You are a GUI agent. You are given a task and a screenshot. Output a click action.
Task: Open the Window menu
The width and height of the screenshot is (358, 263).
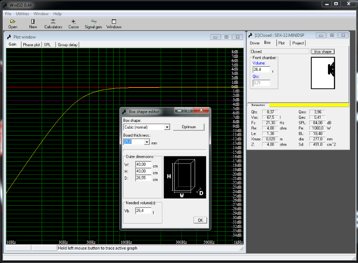click(x=41, y=14)
